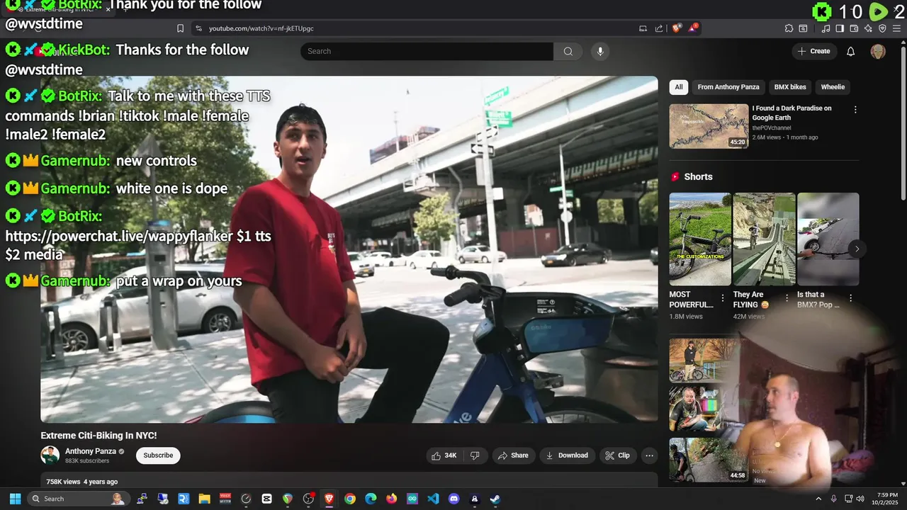The height and width of the screenshot is (510, 907).
Task: Open the YouTube account avatar menu
Action: pos(878,51)
